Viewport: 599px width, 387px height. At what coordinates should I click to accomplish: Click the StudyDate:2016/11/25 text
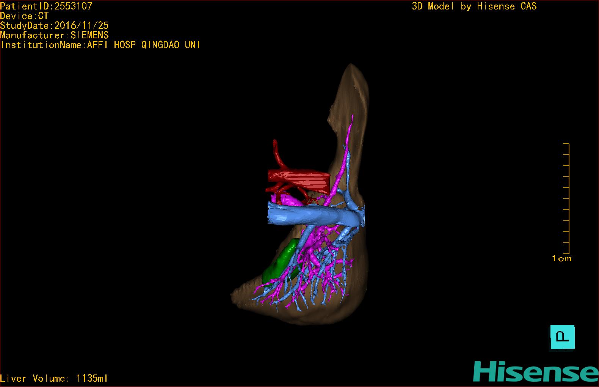[54, 25]
